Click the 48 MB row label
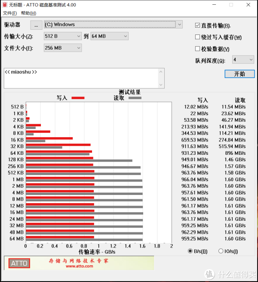The width and height of the screenshot is (258, 282). (17, 232)
